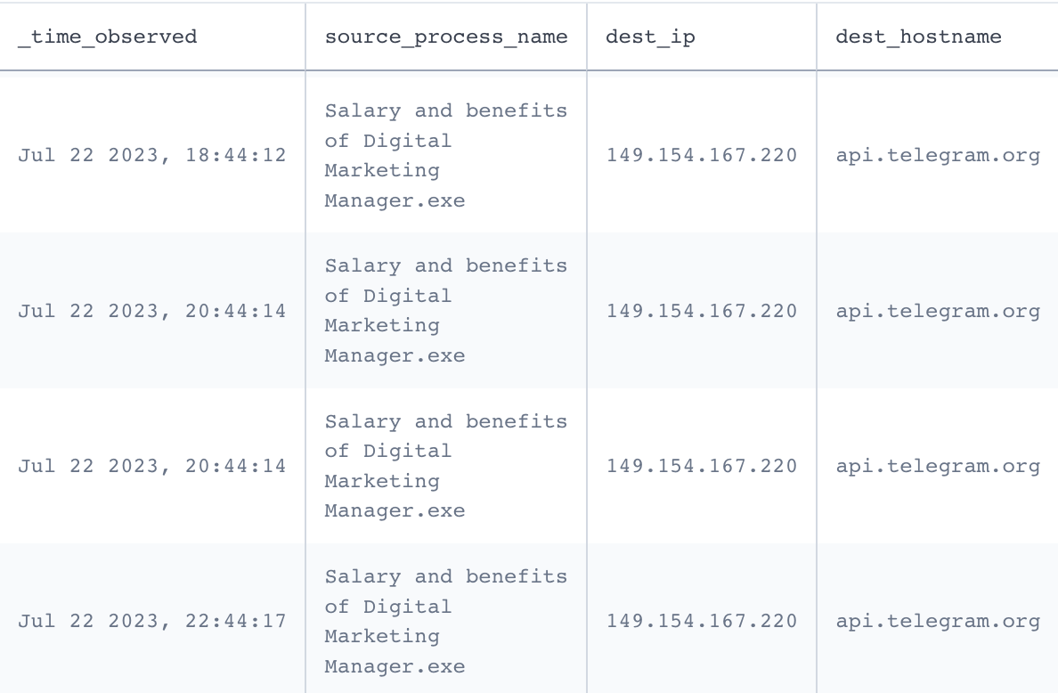
Task: Select third row's api.telegram.org hostname
Action: coord(938,466)
